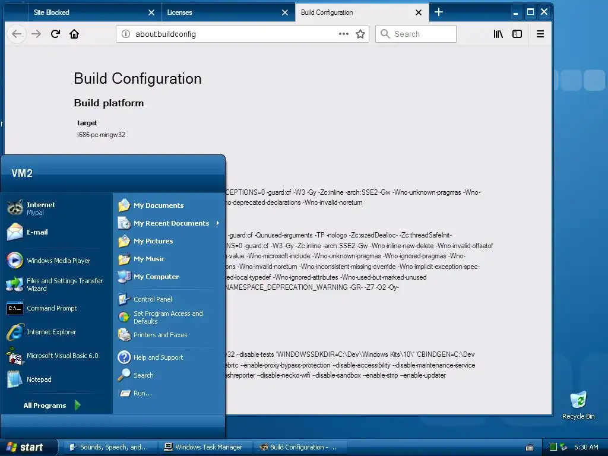Launch Windows Media Player
Screen dimensions: 608x456
[x=56, y=261]
